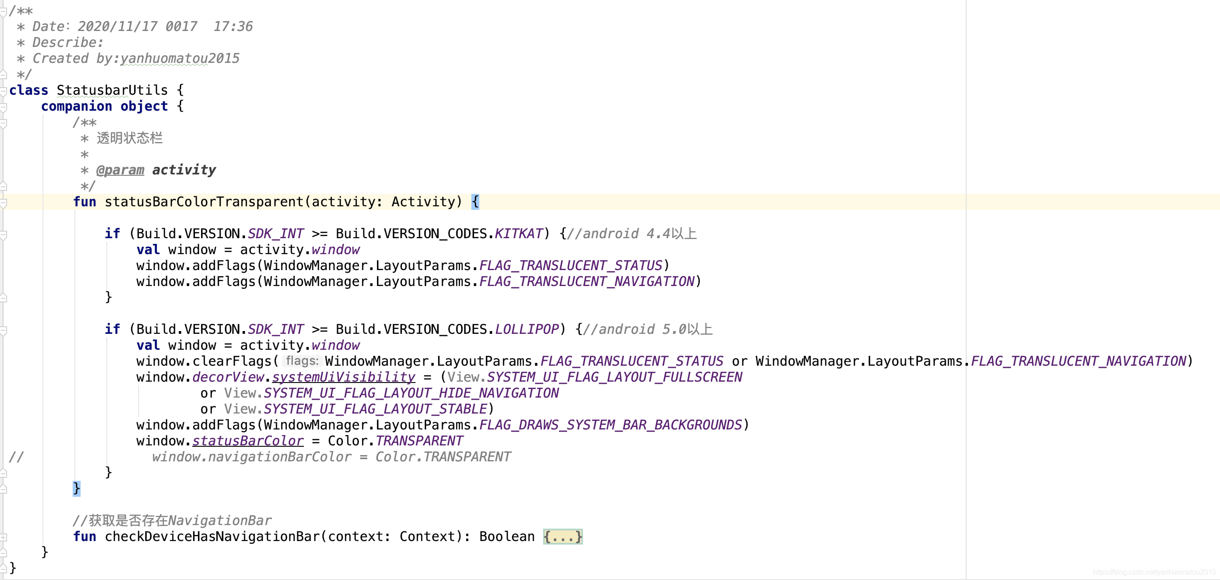The height and width of the screenshot is (580, 1220).
Task: Expand the folded {...} code placeholder
Action: [x=563, y=537]
